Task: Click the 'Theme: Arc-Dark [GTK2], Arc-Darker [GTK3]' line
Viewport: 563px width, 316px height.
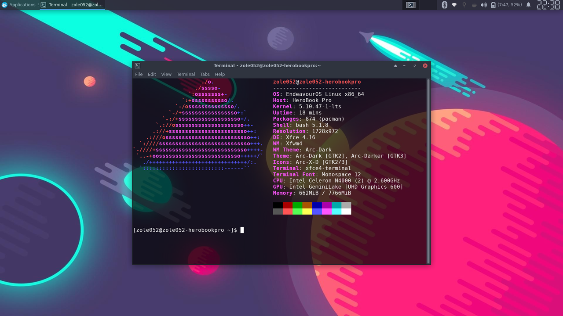Action: point(340,156)
